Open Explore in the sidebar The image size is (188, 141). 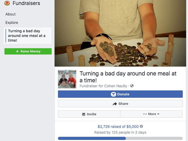[12, 23]
